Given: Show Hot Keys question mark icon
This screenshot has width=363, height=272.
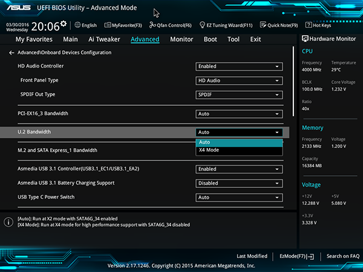Looking at the screenshot, I should click(309, 25).
